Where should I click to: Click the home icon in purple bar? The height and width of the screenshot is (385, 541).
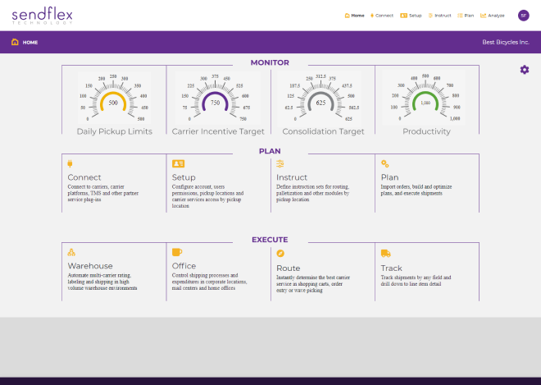pyautogui.click(x=15, y=42)
